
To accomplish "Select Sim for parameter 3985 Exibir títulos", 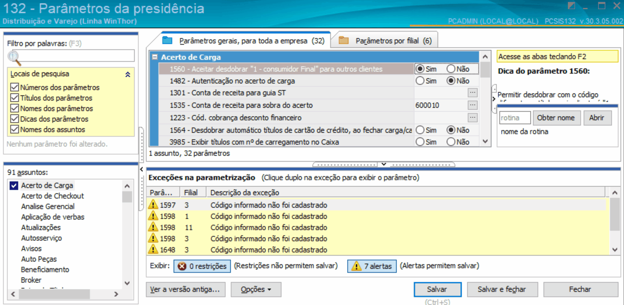I will pos(420,142).
